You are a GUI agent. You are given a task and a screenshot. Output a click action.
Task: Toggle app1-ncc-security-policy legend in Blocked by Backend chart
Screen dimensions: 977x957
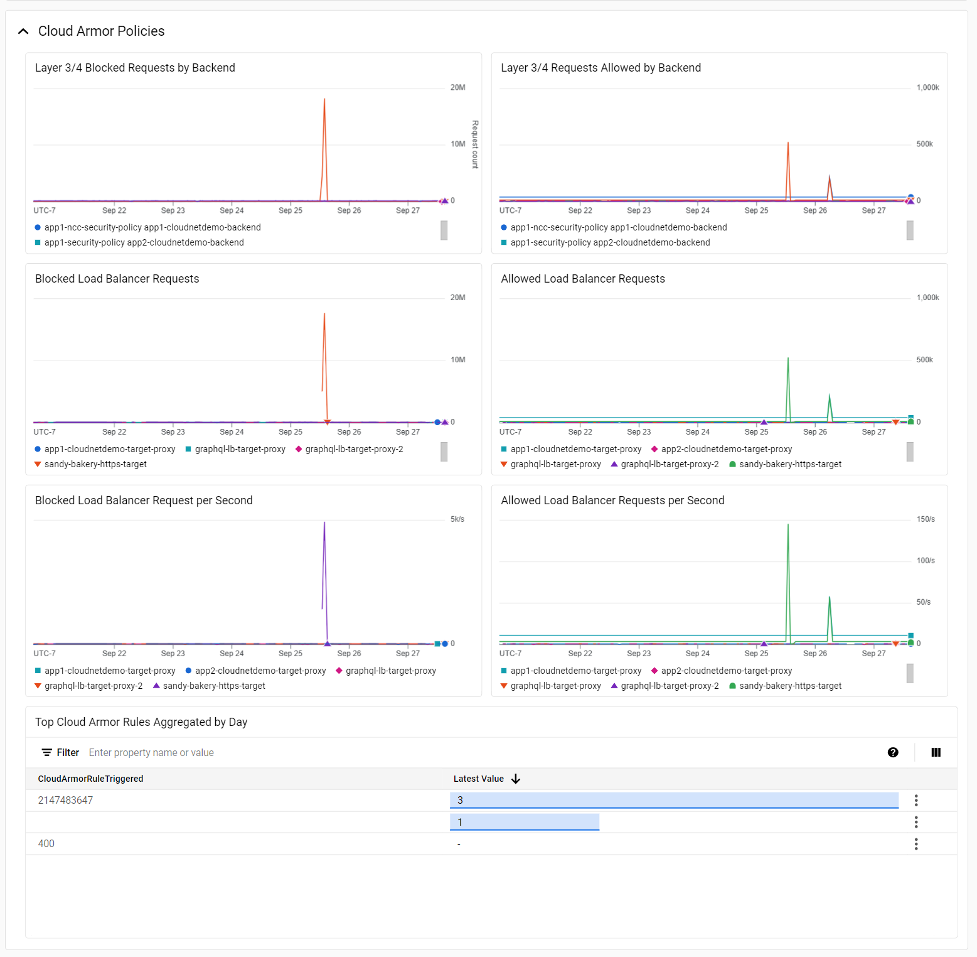pyautogui.click(x=148, y=227)
